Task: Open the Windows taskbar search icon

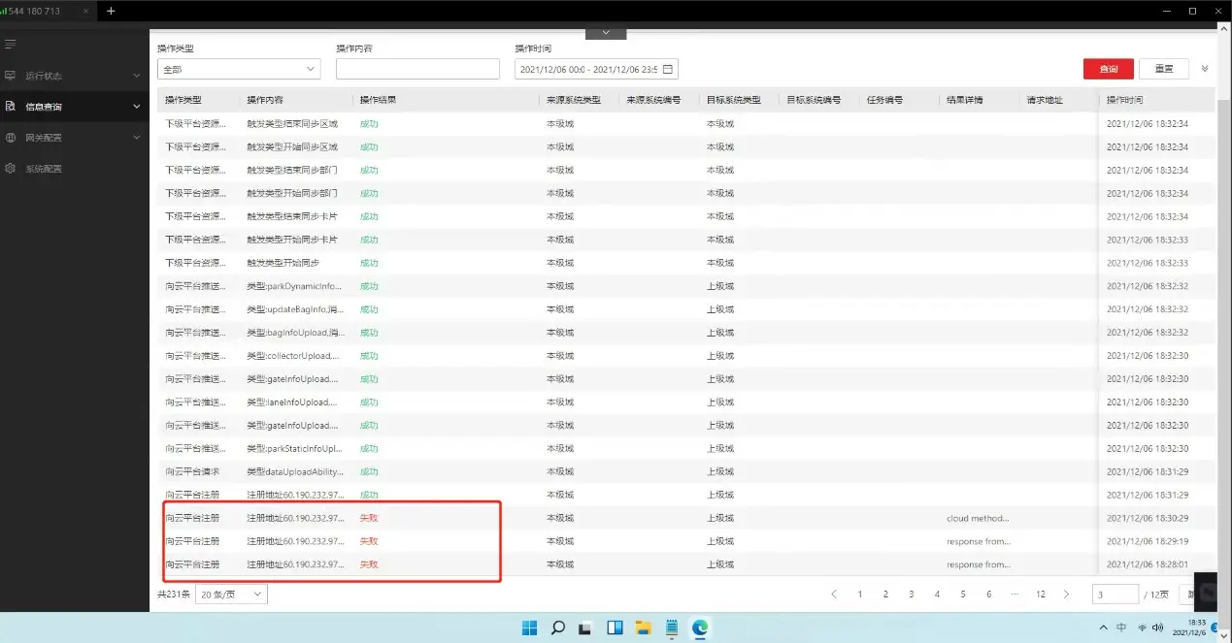Action: click(x=558, y=627)
